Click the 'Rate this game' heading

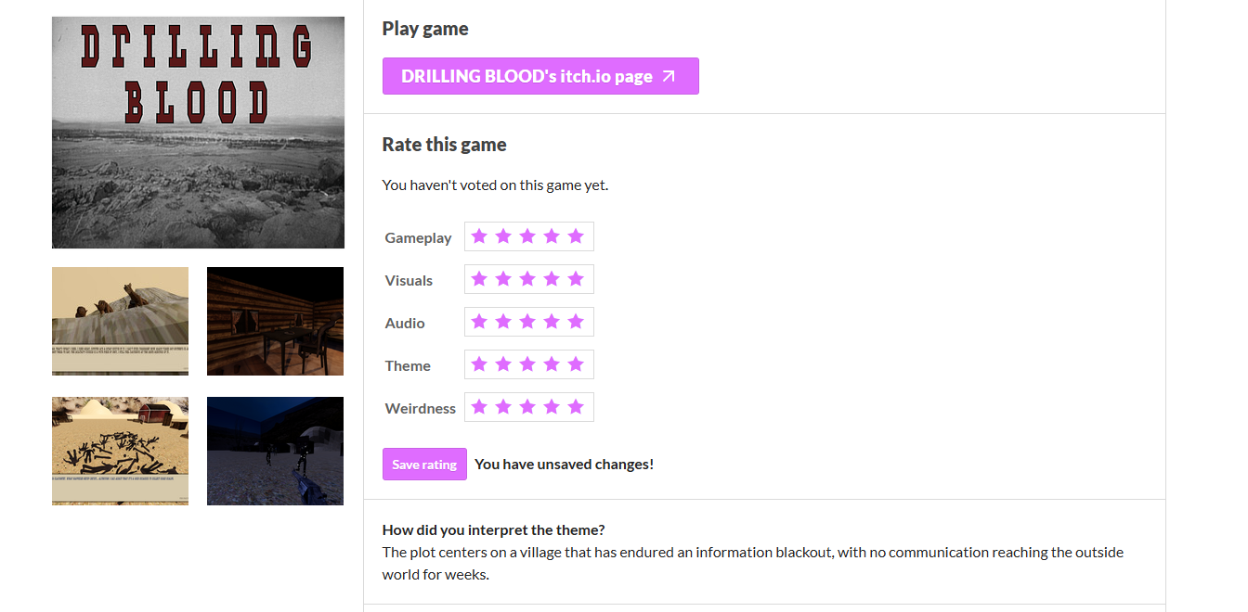point(445,145)
